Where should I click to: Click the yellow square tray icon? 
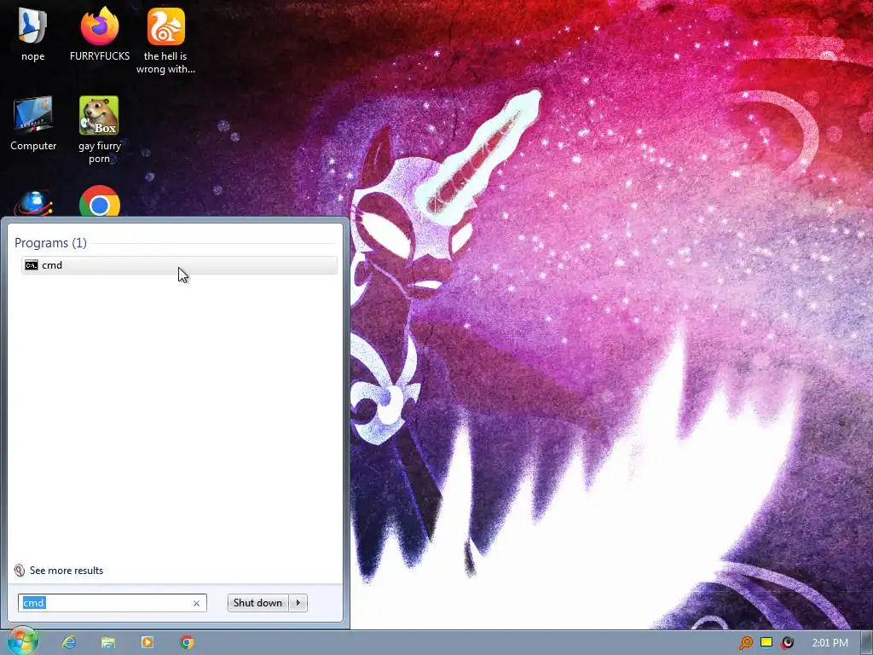766,642
